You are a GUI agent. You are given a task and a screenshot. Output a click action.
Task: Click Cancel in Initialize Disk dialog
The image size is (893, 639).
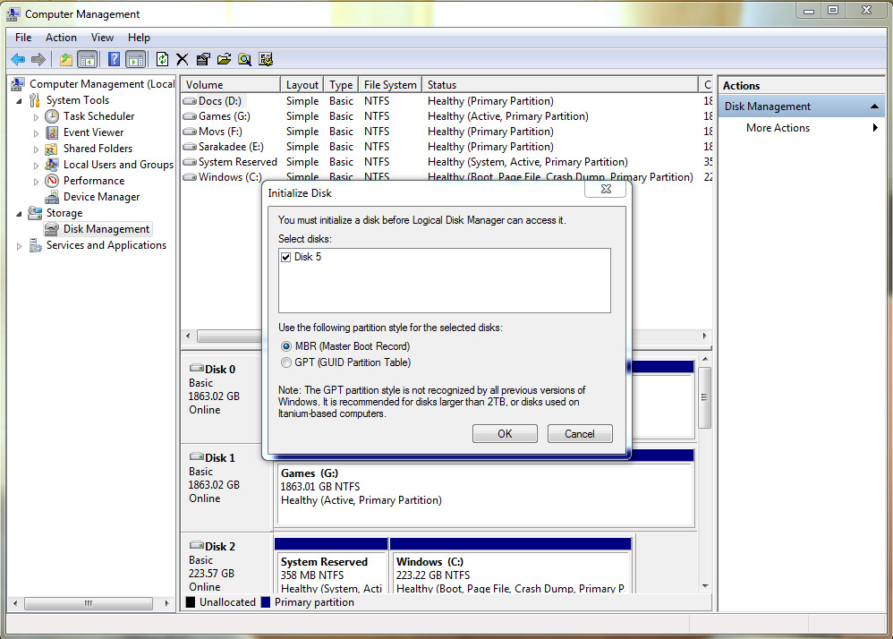pyautogui.click(x=580, y=433)
